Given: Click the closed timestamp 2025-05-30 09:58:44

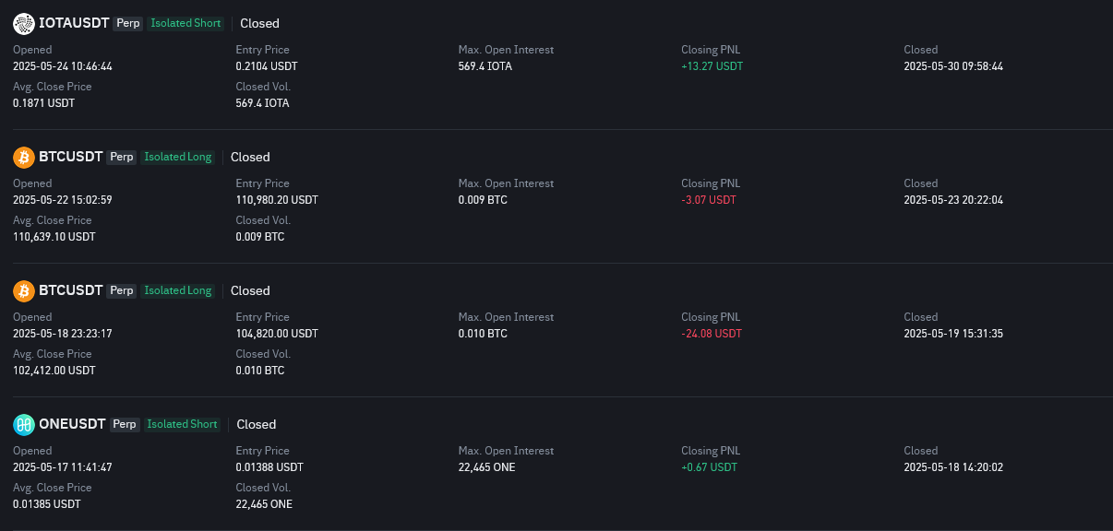Looking at the screenshot, I should [953, 66].
